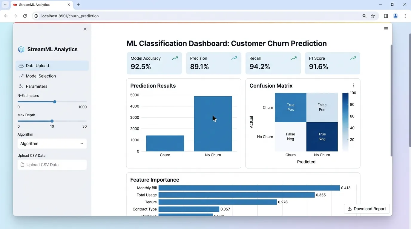Open the Chrome three-dot menu
The image size is (411, 229).
pyautogui.click(x=405, y=16)
